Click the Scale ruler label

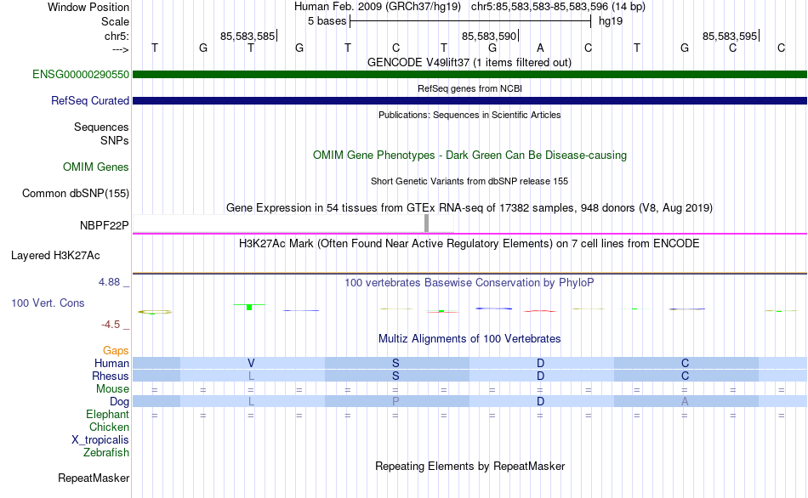[x=116, y=21]
